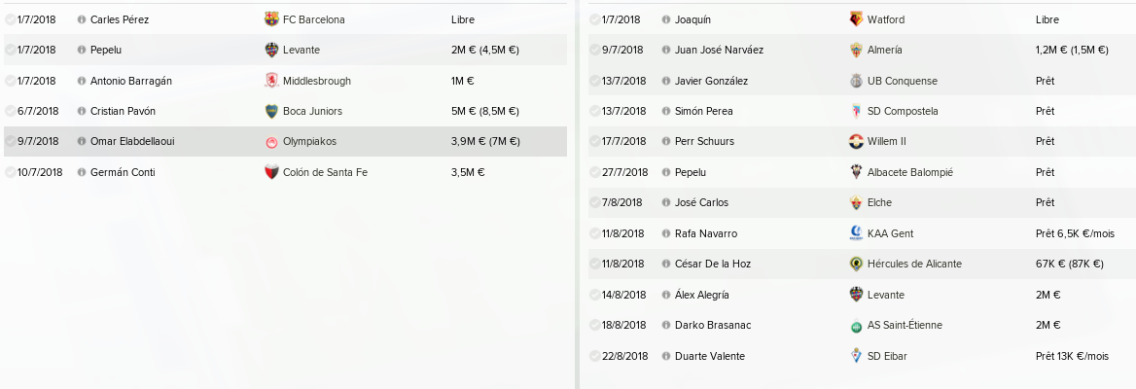This screenshot has height=389, width=1136.
Task: Go to the Levante club page for Pepelu
Action: (302, 50)
